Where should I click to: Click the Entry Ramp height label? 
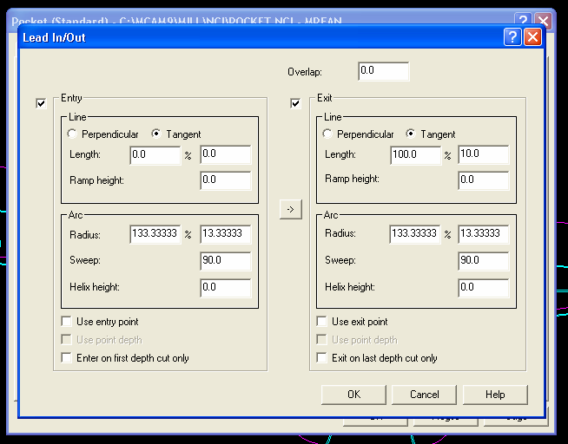pos(96,180)
